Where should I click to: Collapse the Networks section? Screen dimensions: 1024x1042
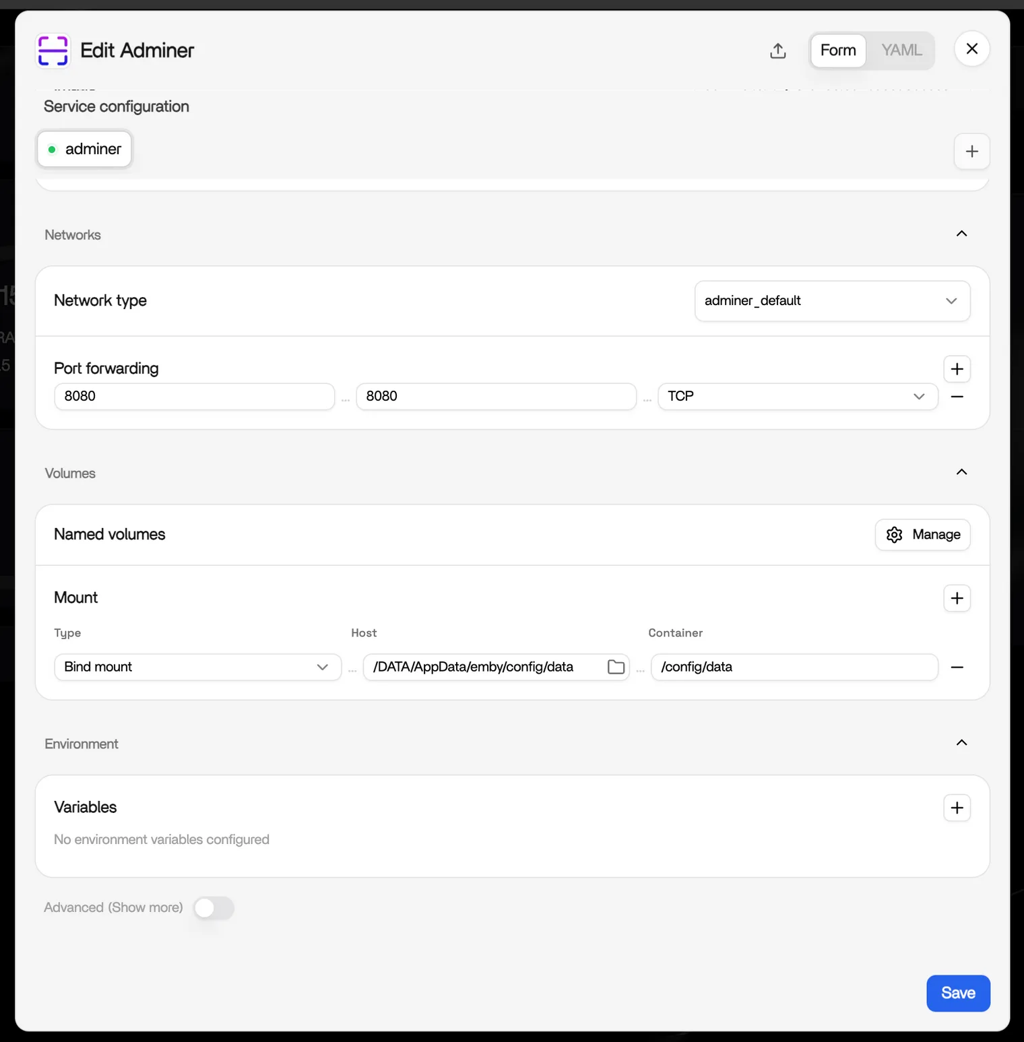961,234
